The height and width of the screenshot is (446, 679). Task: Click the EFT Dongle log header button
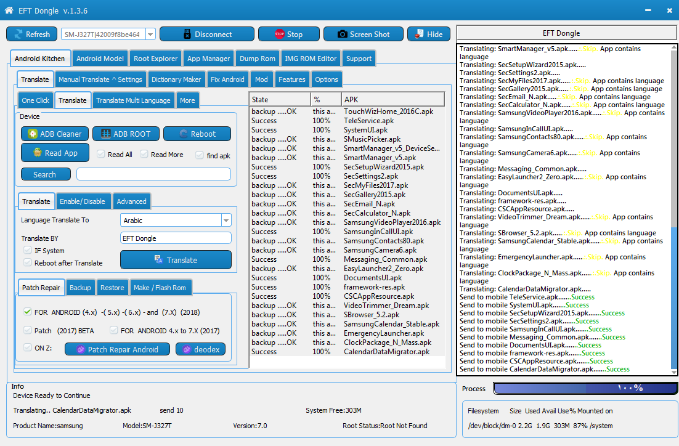click(x=567, y=33)
